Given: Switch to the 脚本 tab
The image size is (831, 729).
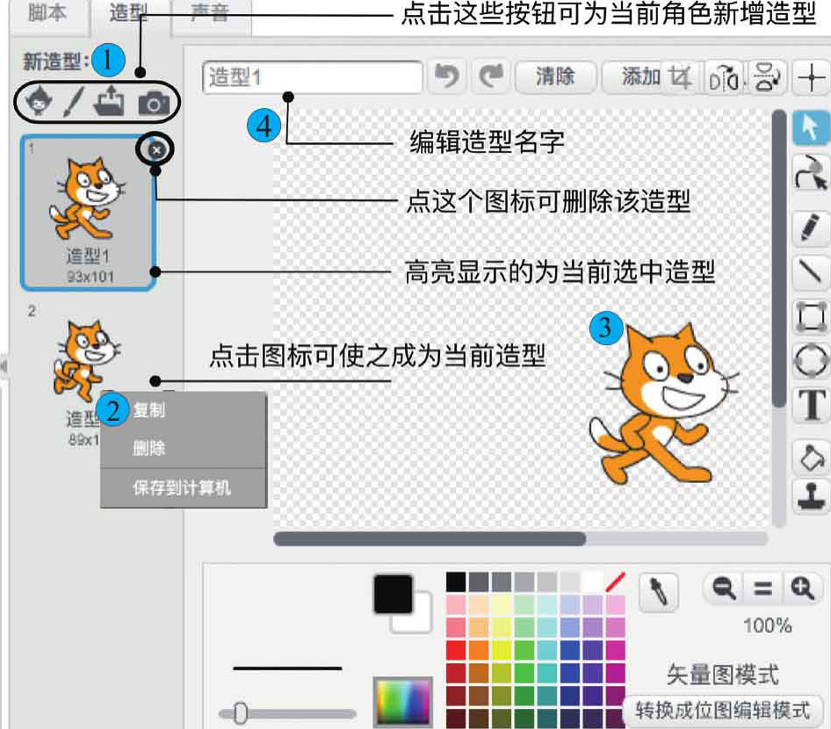Looking at the screenshot, I should pos(47,15).
